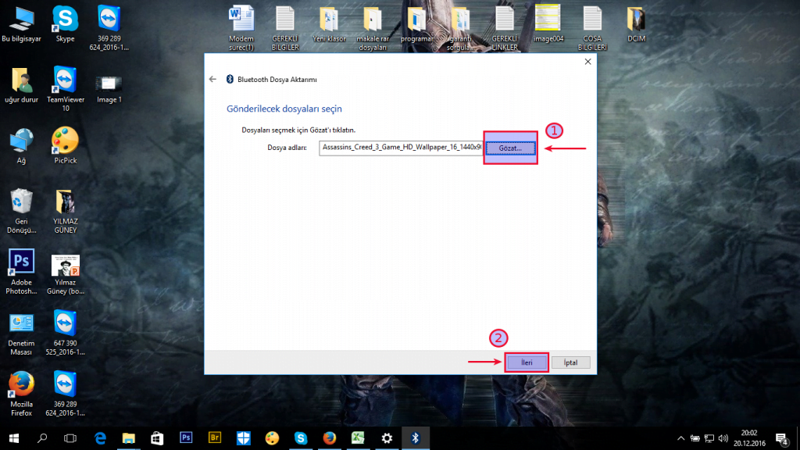Open the Windows Start menu
800x450 pixels.
click(x=14, y=437)
